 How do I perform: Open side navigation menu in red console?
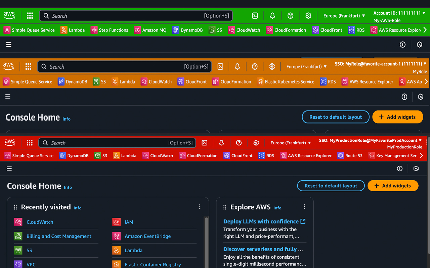pyautogui.click(x=9, y=169)
